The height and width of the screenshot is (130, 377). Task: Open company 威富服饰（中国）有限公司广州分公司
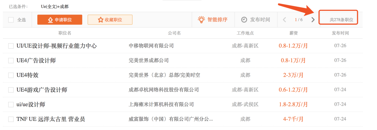click(x=171, y=119)
